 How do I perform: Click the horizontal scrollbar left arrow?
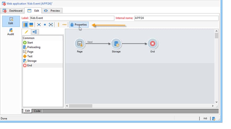tap(67, 106)
